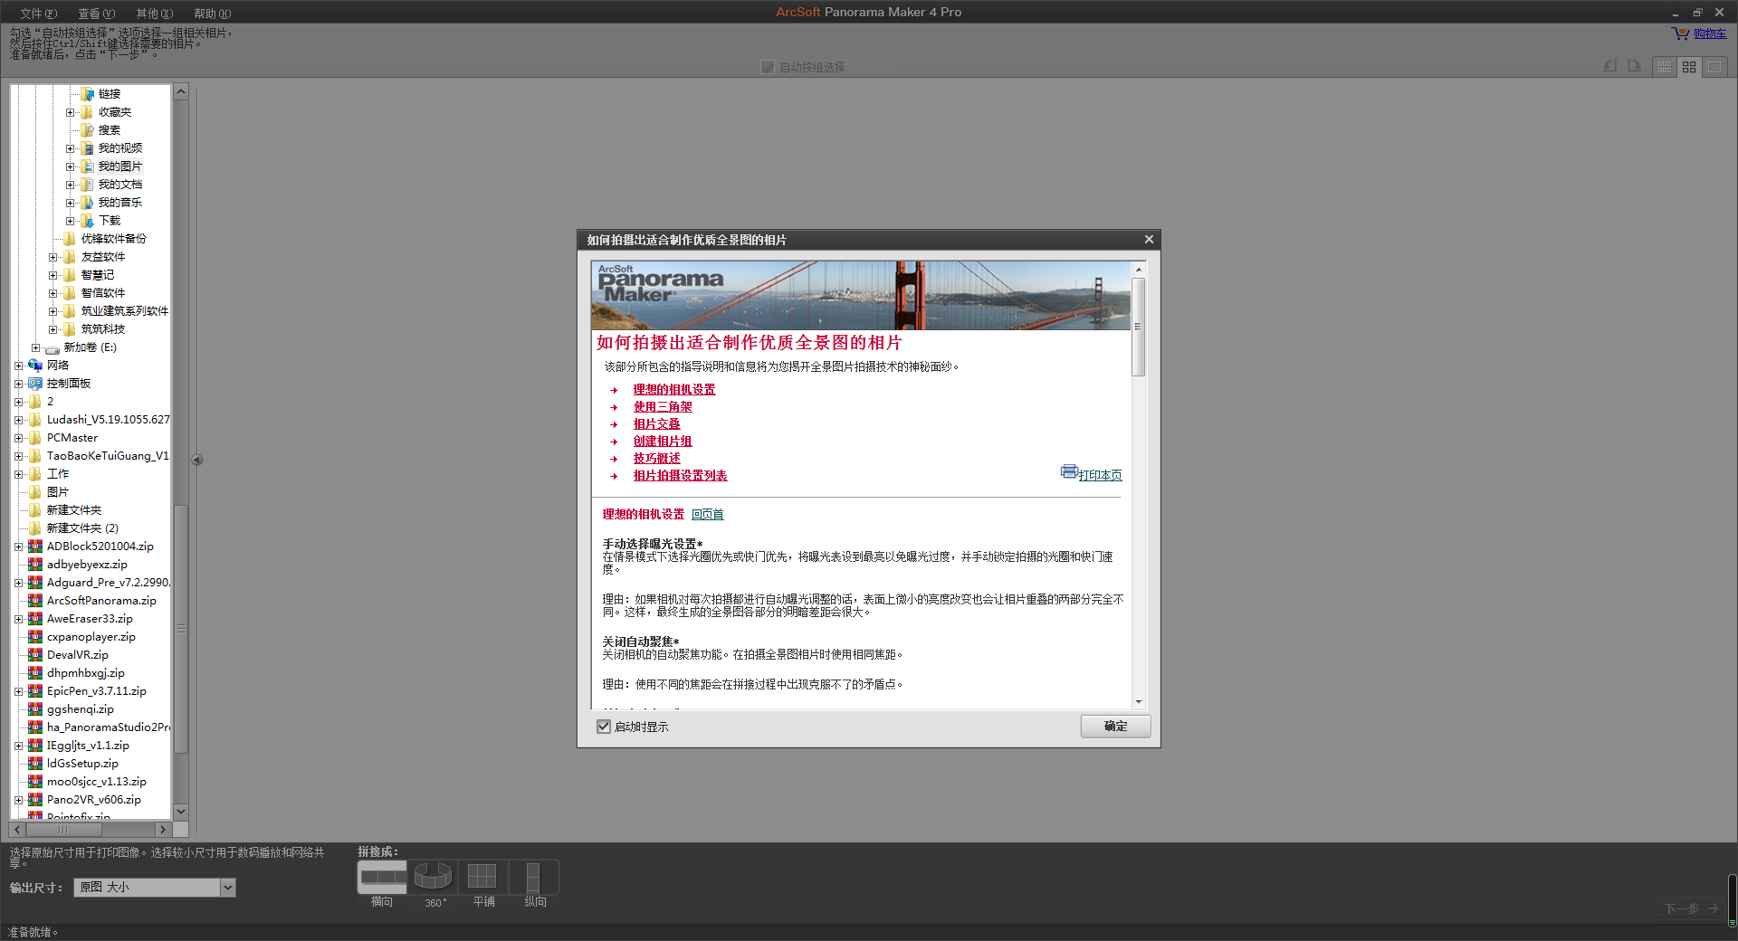Switch to single image view icon
The width and height of the screenshot is (1738, 941).
[1714, 67]
